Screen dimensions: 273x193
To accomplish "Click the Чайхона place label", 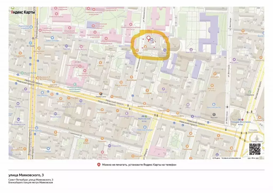I will point(118,97).
